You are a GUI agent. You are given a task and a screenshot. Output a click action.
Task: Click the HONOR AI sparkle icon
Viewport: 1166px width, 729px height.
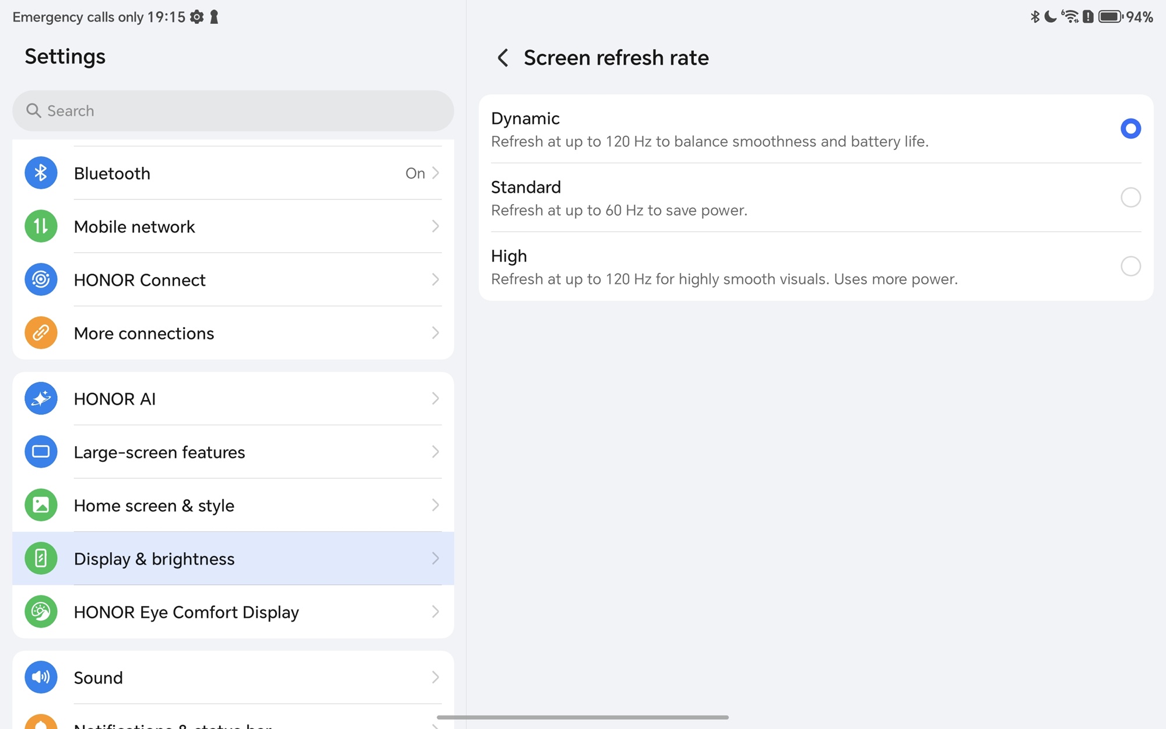point(41,398)
